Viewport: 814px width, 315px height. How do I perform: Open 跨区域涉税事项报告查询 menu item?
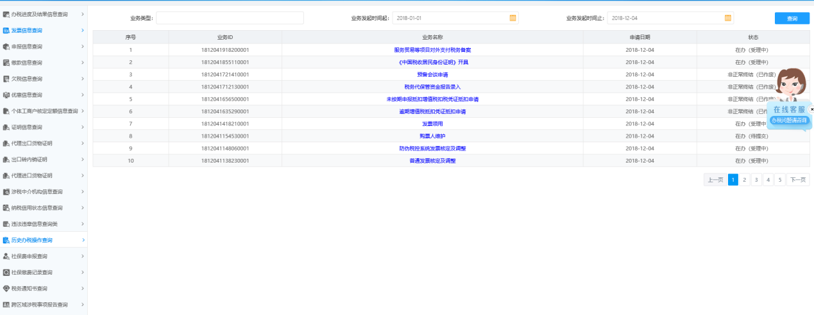click(x=39, y=305)
